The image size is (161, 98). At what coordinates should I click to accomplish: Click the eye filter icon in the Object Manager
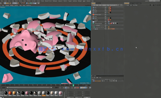click(x=121, y=5)
